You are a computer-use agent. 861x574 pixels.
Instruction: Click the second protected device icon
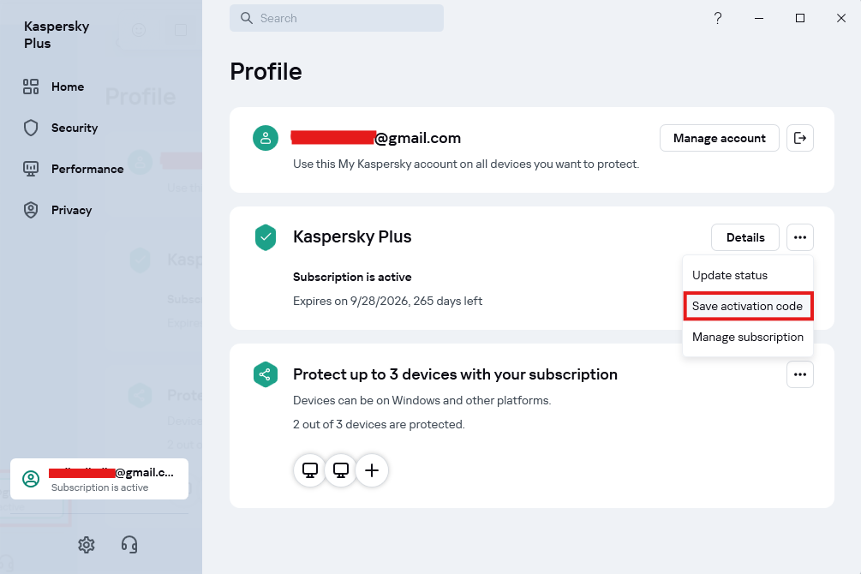click(x=341, y=470)
